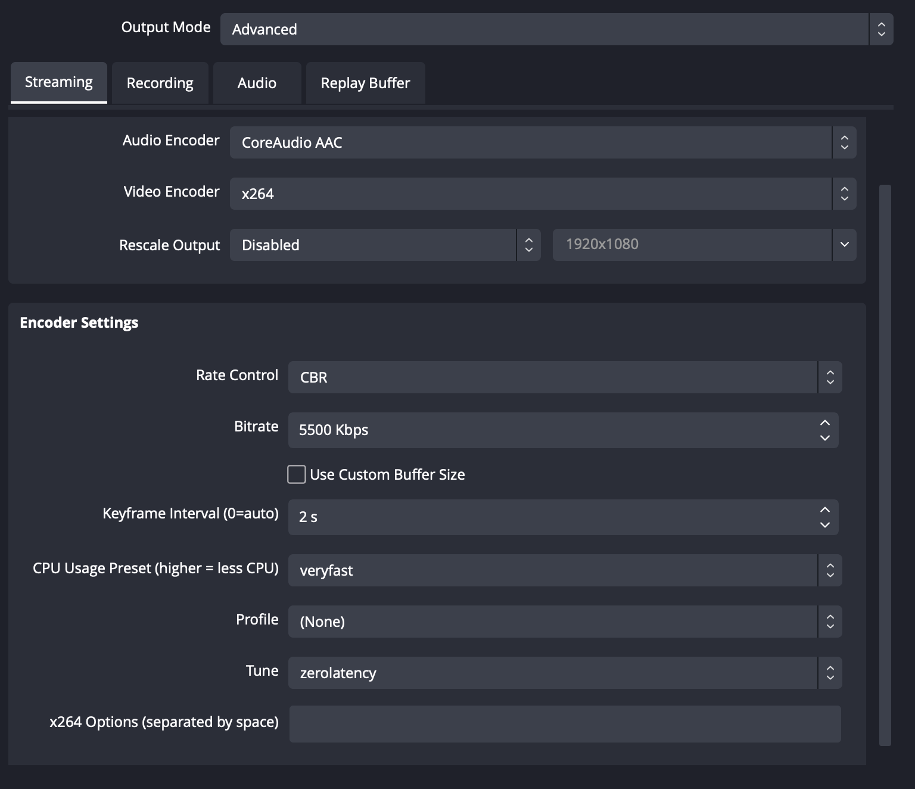Click the x264 Options text field
The height and width of the screenshot is (789, 915).
pyautogui.click(x=564, y=724)
